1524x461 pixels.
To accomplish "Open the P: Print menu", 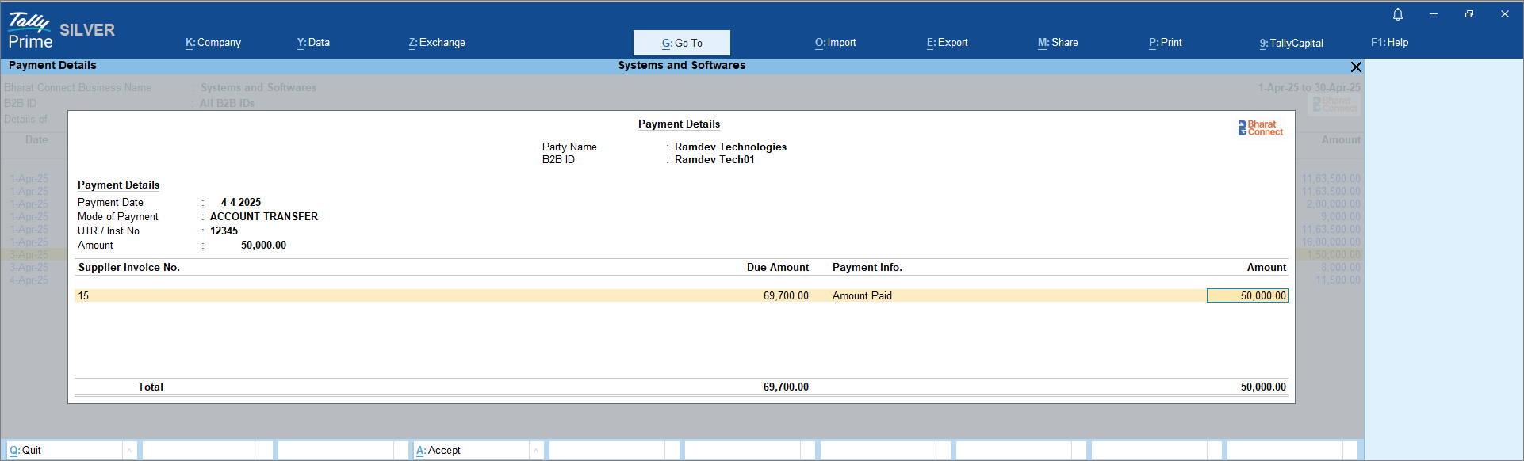I will click(1166, 43).
